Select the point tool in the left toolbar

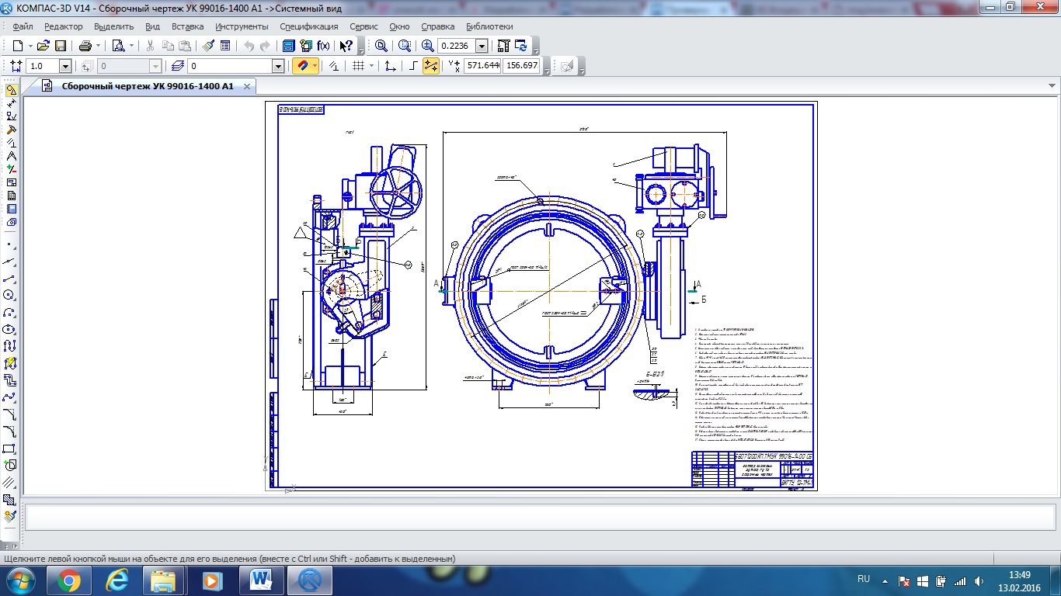(10, 244)
